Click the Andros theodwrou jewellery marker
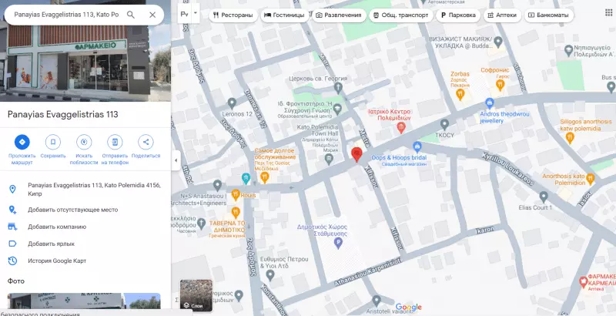This screenshot has height=316, width=616. click(x=490, y=103)
